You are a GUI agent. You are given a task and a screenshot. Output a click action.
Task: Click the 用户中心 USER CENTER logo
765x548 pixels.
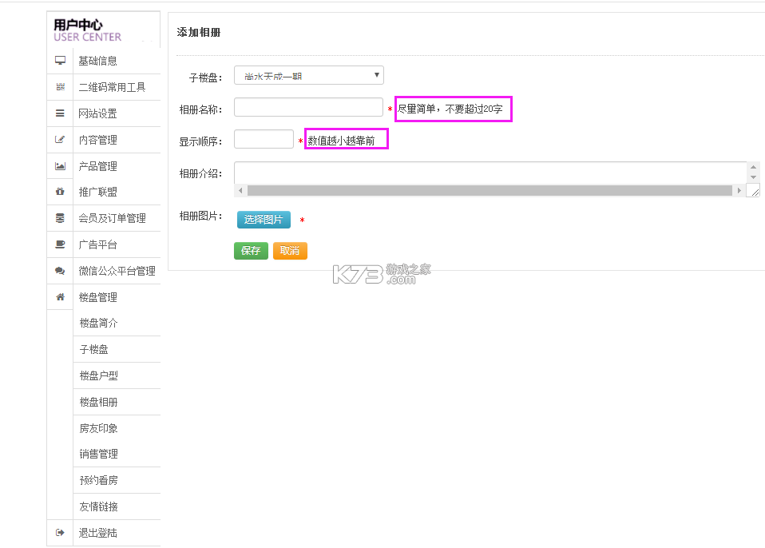click(87, 30)
